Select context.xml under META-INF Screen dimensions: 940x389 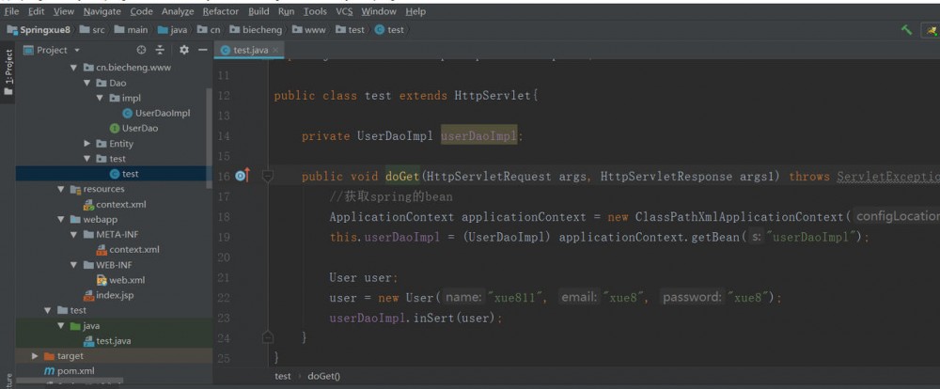[x=128, y=249]
